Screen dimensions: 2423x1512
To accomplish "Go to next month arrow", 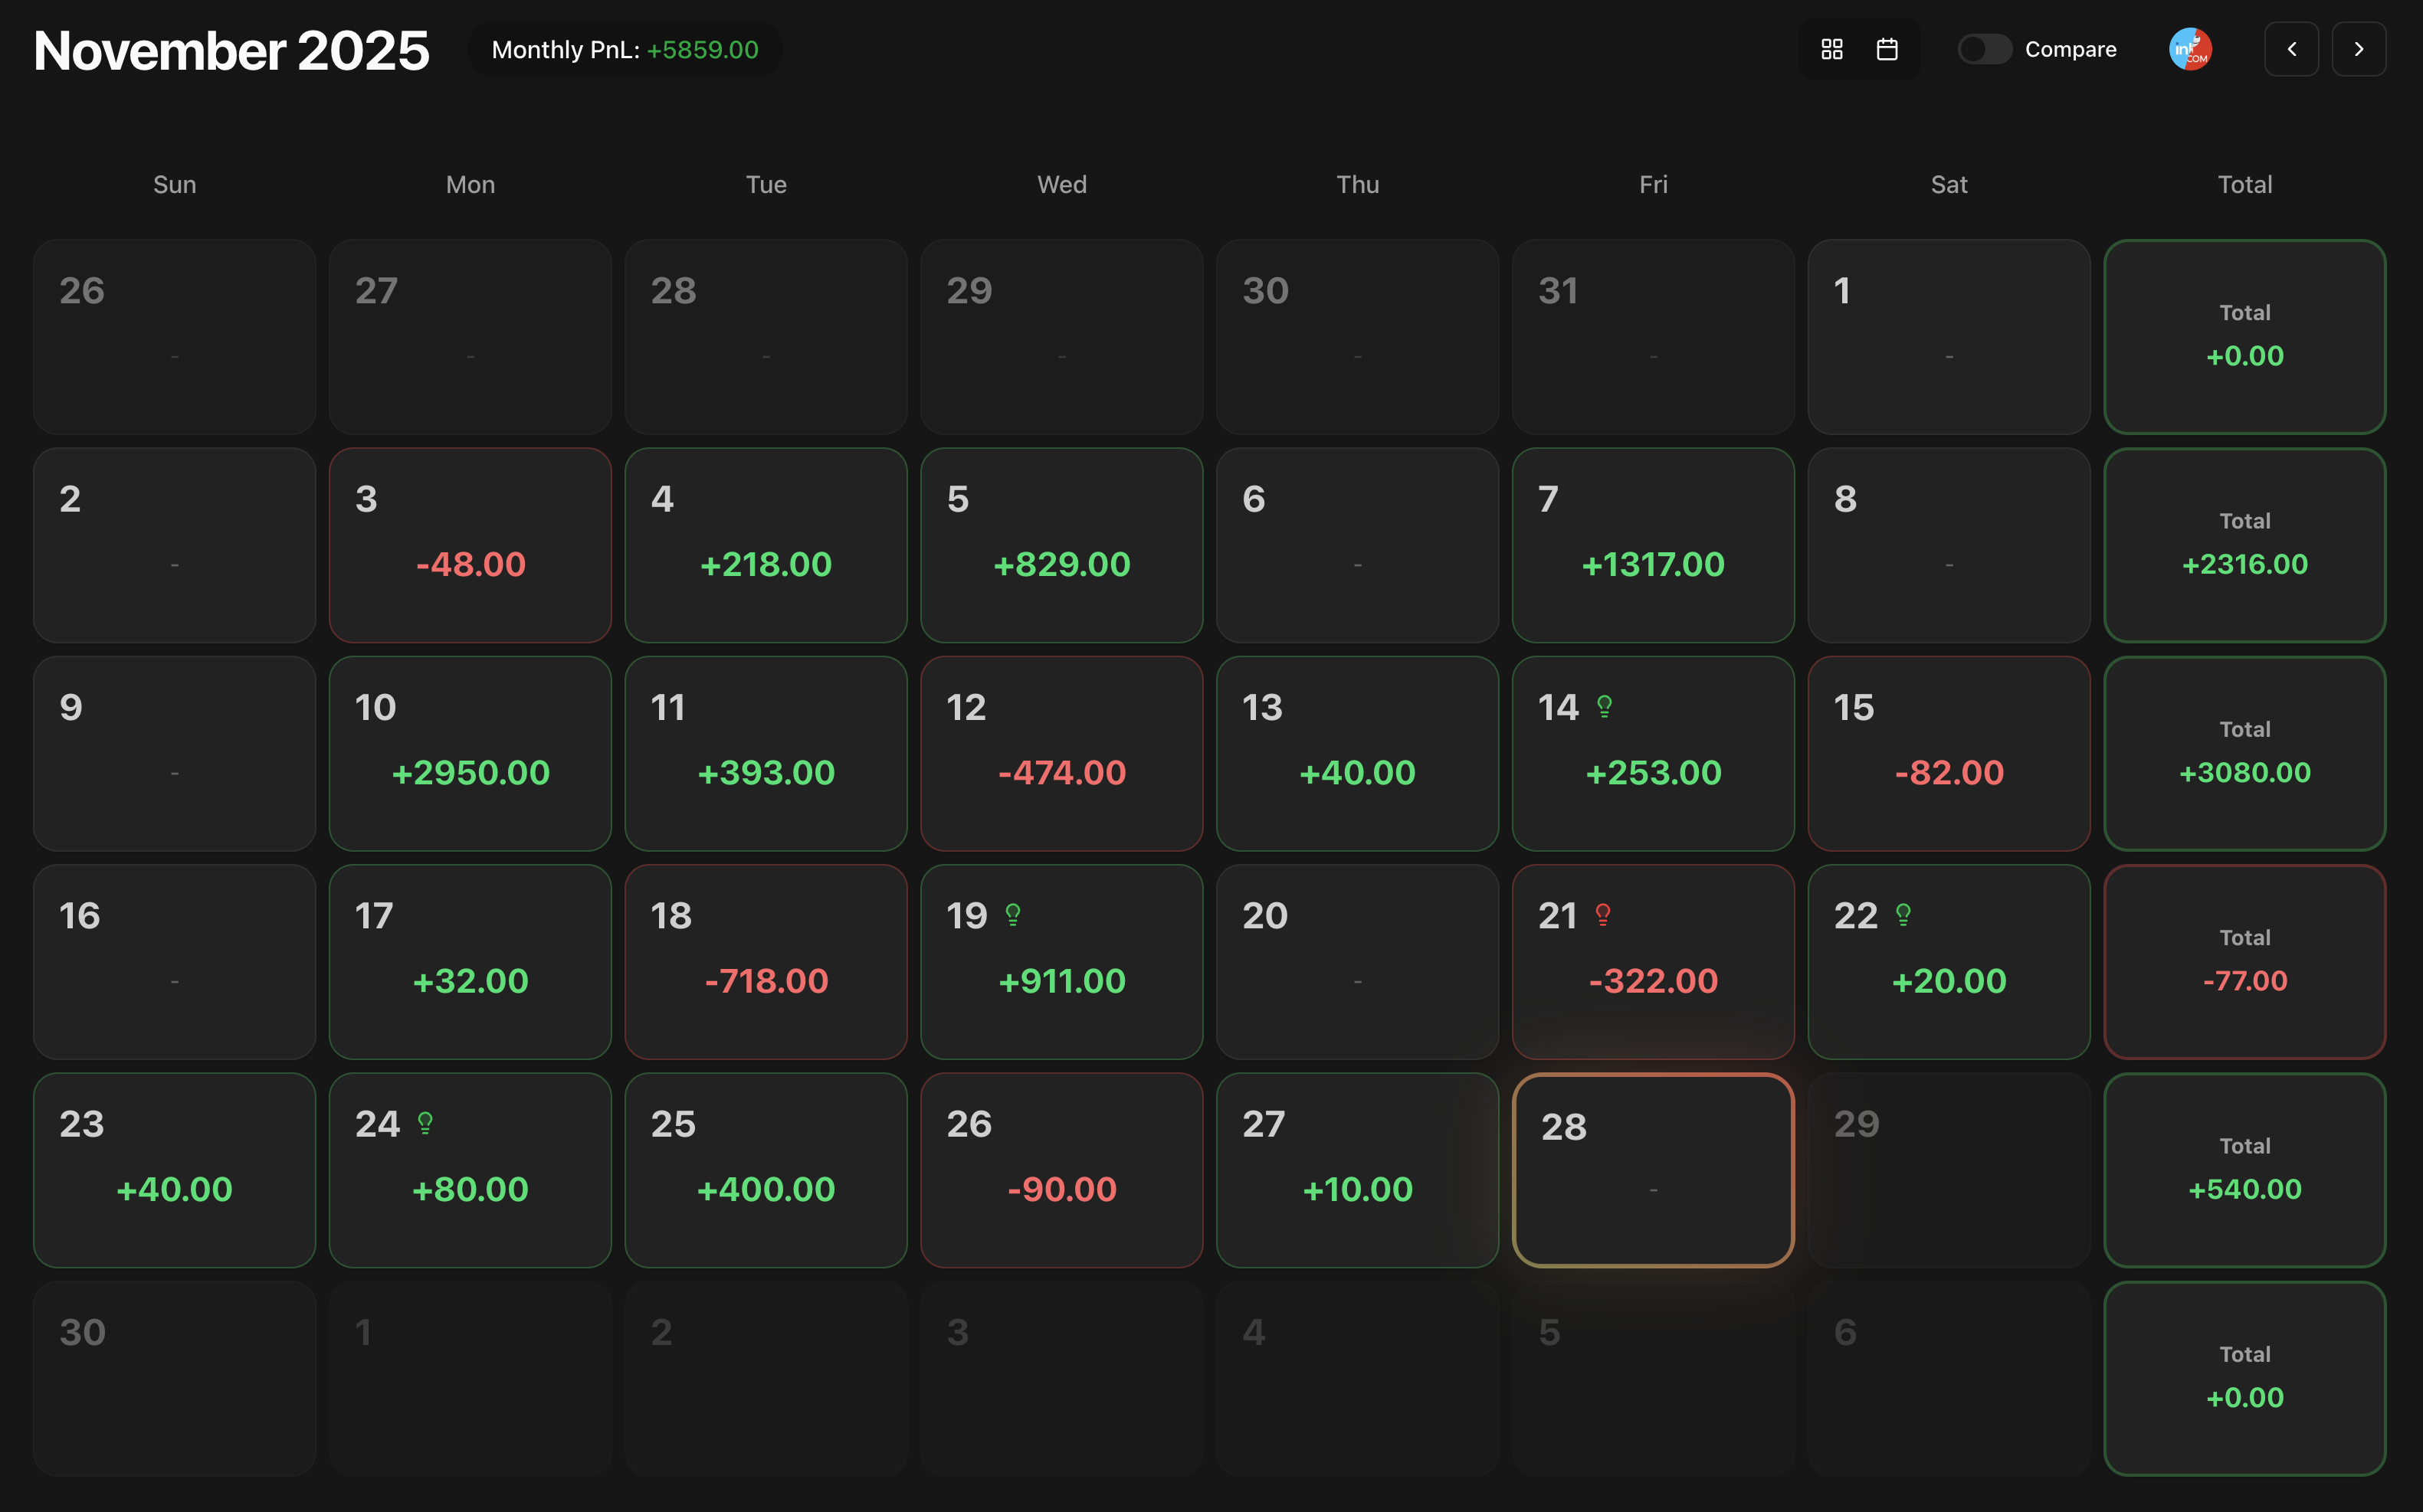I will pos(2358,49).
